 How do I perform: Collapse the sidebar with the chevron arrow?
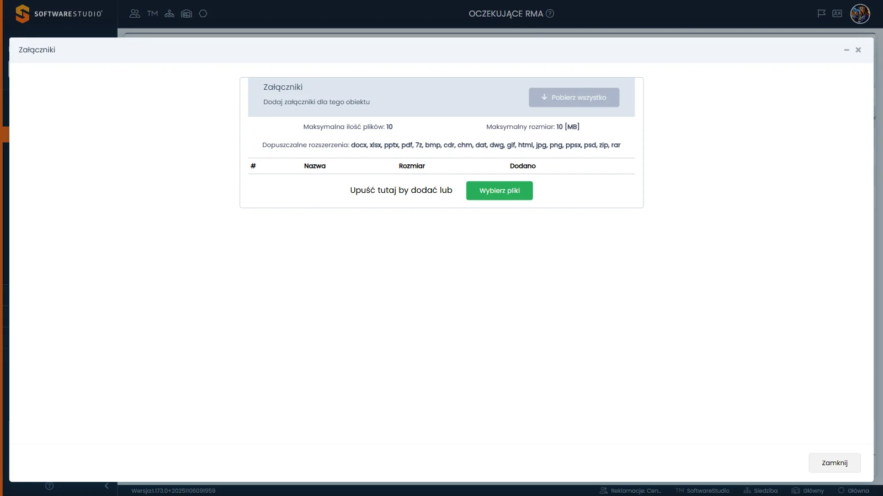coord(107,486)
